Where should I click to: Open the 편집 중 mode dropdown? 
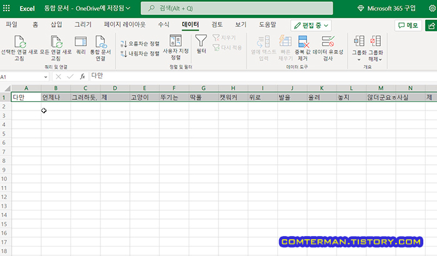point(311,26)
